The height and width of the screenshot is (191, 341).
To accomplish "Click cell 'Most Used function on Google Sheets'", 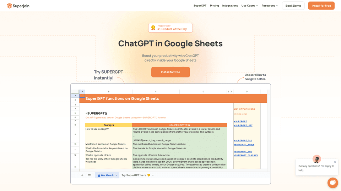I will pos(109,144).
